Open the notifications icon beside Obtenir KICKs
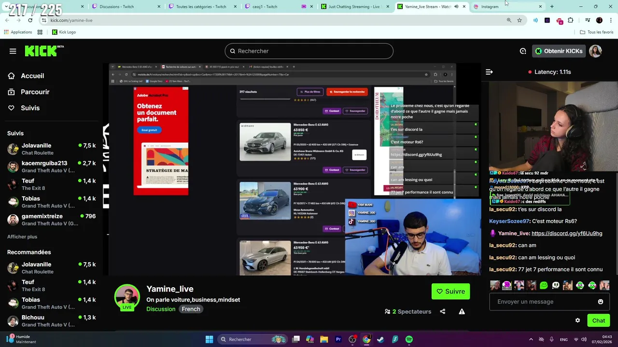The width and height of the screenshot is (618, 347). click(523, 51)
